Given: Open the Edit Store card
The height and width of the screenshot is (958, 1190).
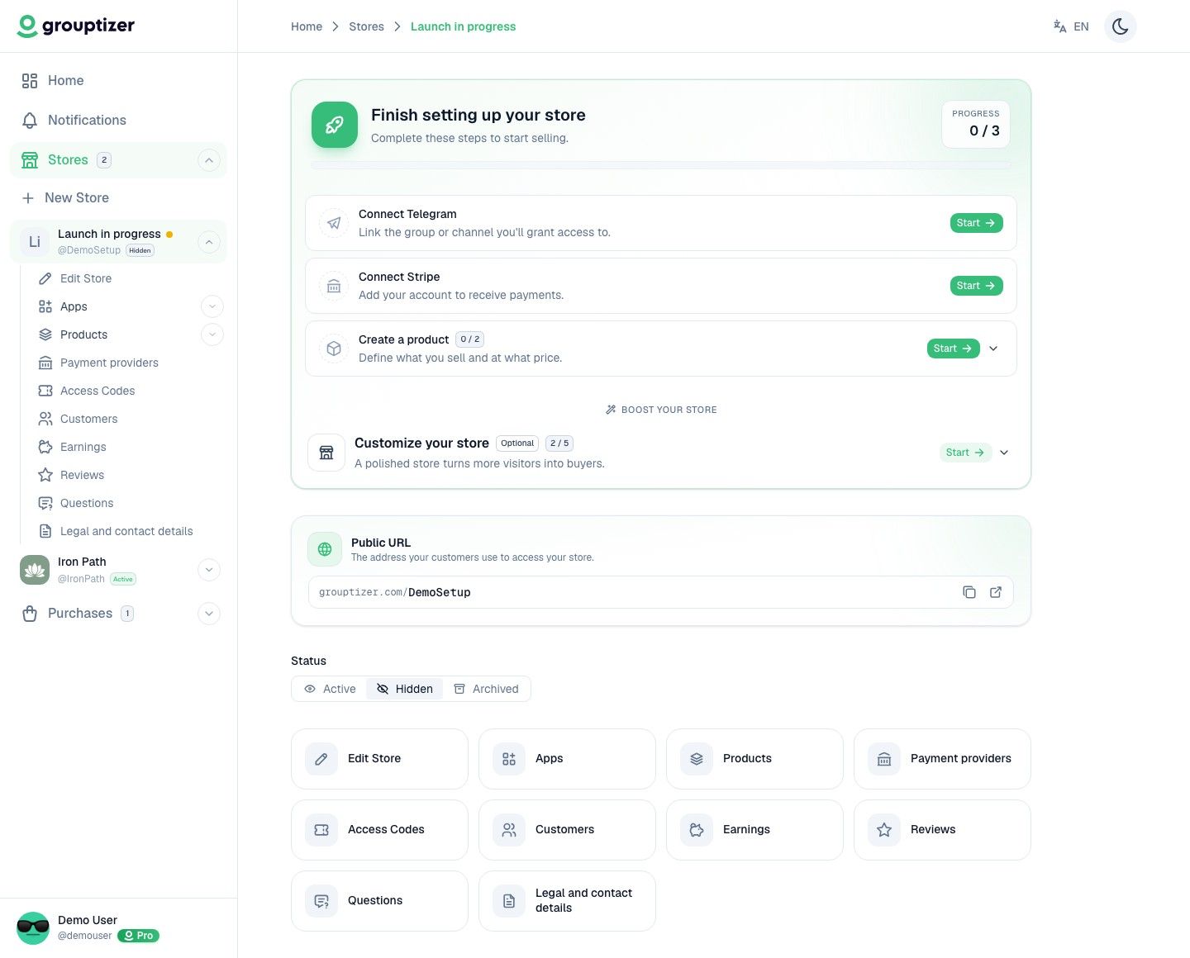Looking at the screenshot, I should point(379,759).
